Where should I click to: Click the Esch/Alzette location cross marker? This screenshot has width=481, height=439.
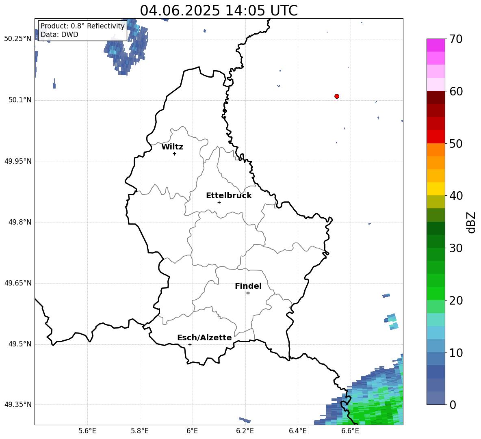pyautogui.click(x=190, y=344)
